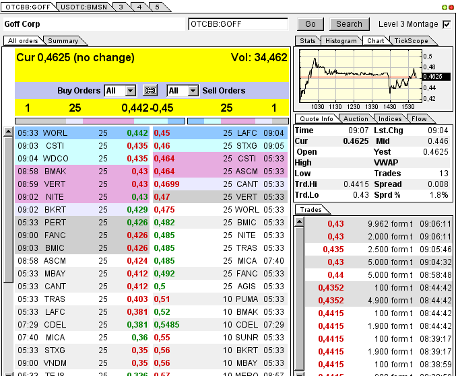Open workspace tab 4
Viewport: 458px width, 376px height.
[x=139, y=7]
